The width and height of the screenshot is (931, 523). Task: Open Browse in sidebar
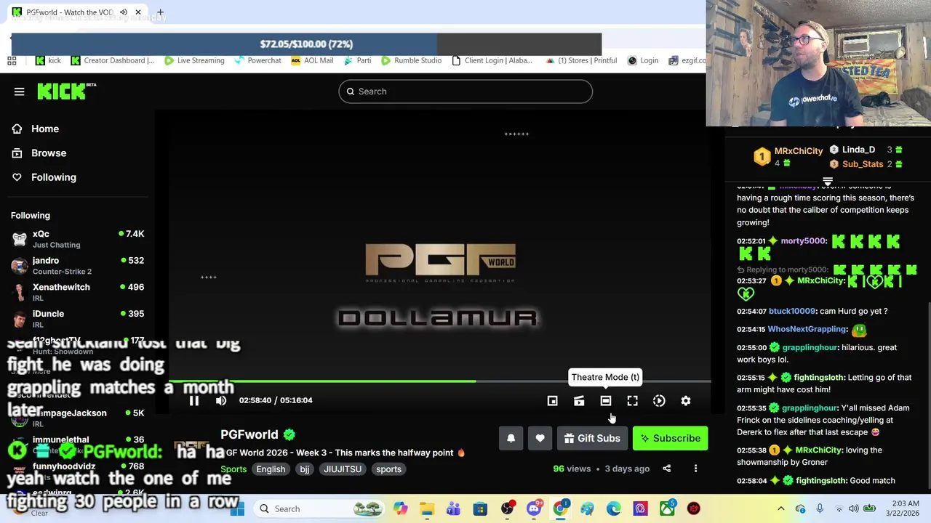point(49,153)
